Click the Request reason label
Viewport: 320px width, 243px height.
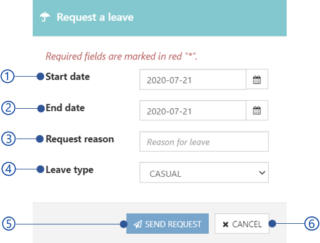click(x=80, y=139)
